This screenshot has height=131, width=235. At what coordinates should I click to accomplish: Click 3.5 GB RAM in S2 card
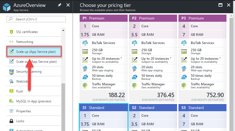pos(153,124)
